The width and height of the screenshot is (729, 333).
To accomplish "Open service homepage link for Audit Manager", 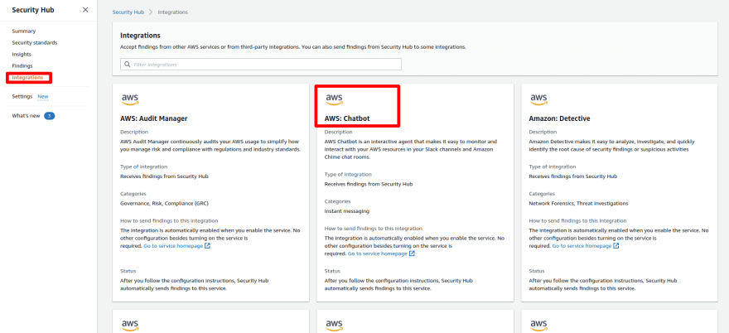I will [173, 246].
